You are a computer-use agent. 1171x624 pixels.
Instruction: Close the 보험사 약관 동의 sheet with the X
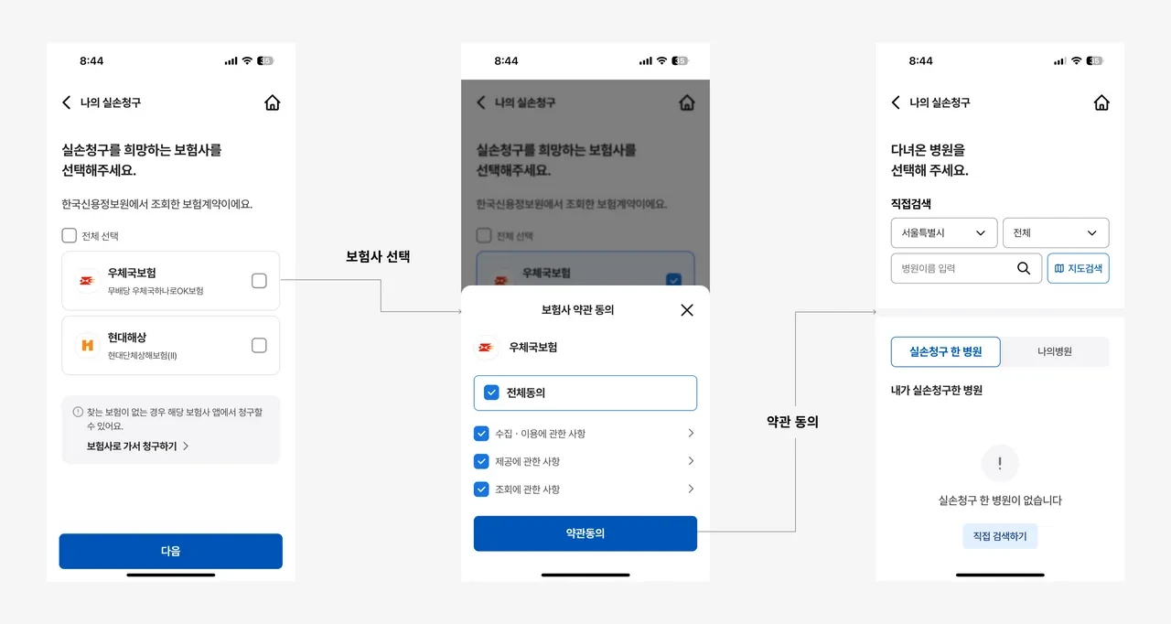click(x=687, y=310)
